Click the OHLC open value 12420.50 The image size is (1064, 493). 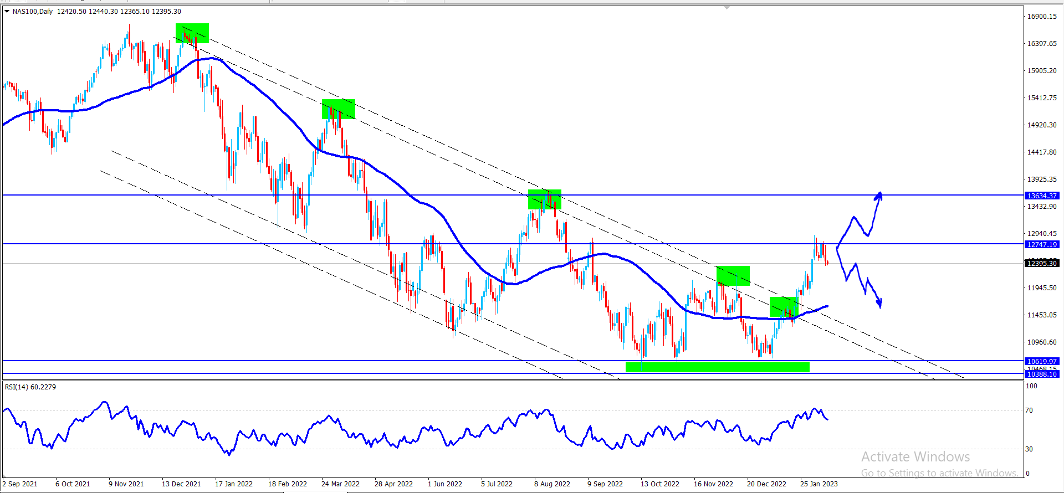71,11
